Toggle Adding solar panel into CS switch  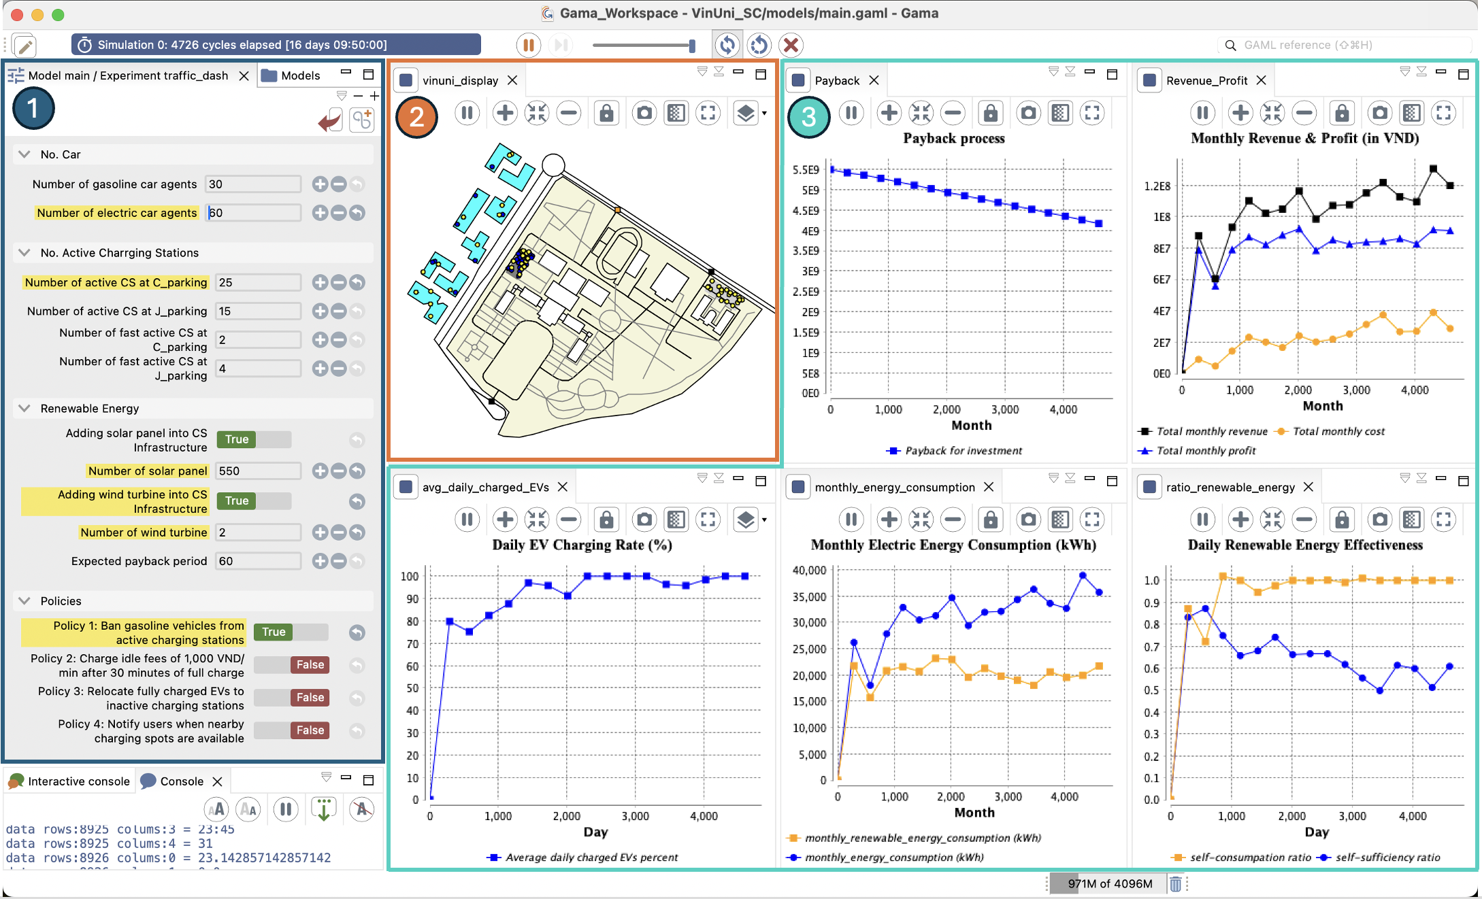pyautogui.click(x=254, y=440)
